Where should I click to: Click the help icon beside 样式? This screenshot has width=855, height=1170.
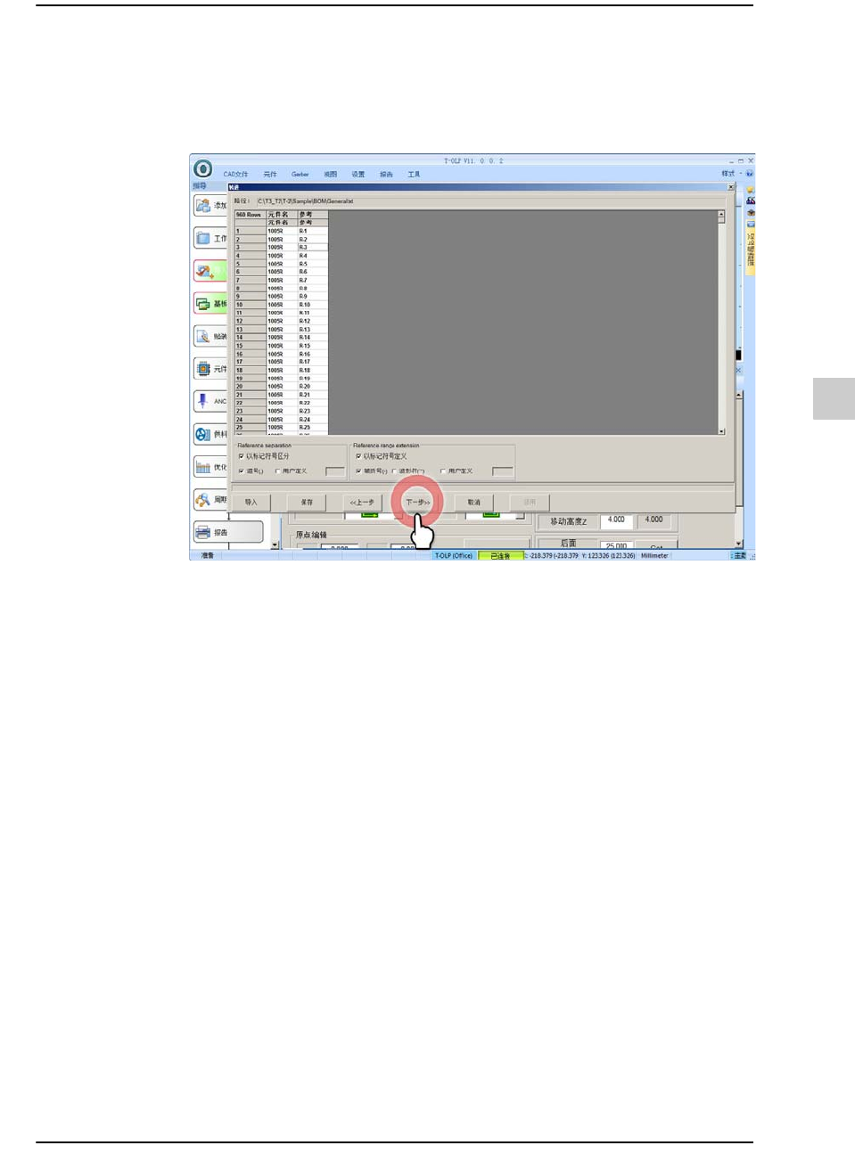750,174
